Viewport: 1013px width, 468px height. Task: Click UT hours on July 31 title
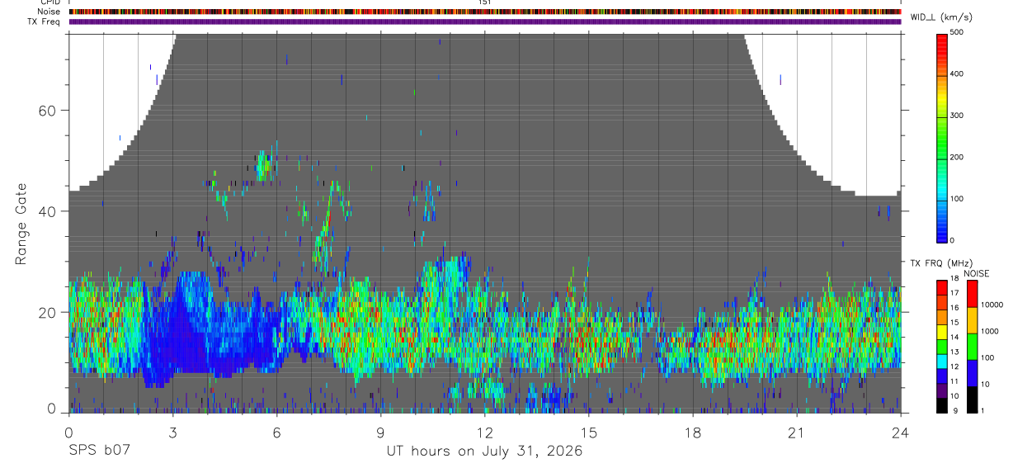(x=484, y=451)
